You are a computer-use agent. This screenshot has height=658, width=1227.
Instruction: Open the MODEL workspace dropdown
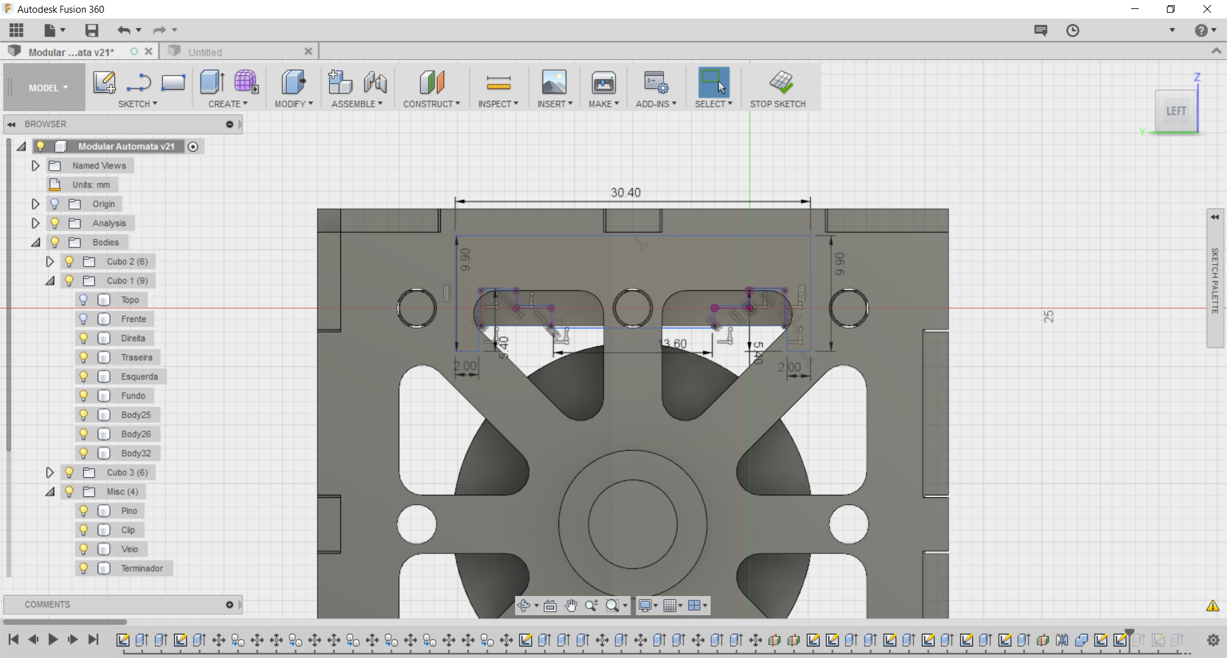tap(47, 88)
